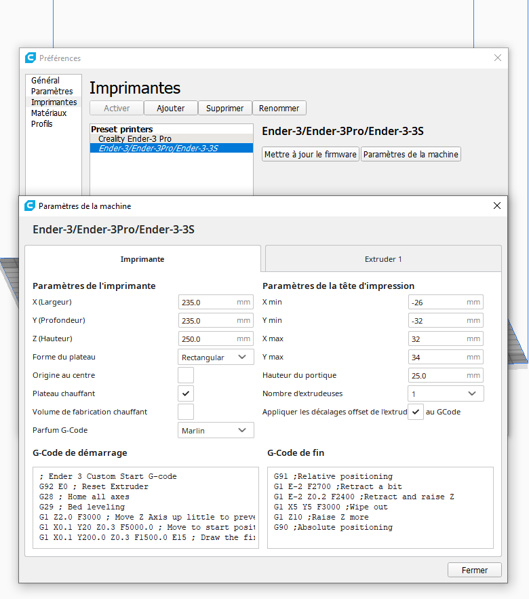The width and height of the screenshot is (529, 599).
Task: Open the Forme du plateau dropdown
Action: [x=216, y=358]
